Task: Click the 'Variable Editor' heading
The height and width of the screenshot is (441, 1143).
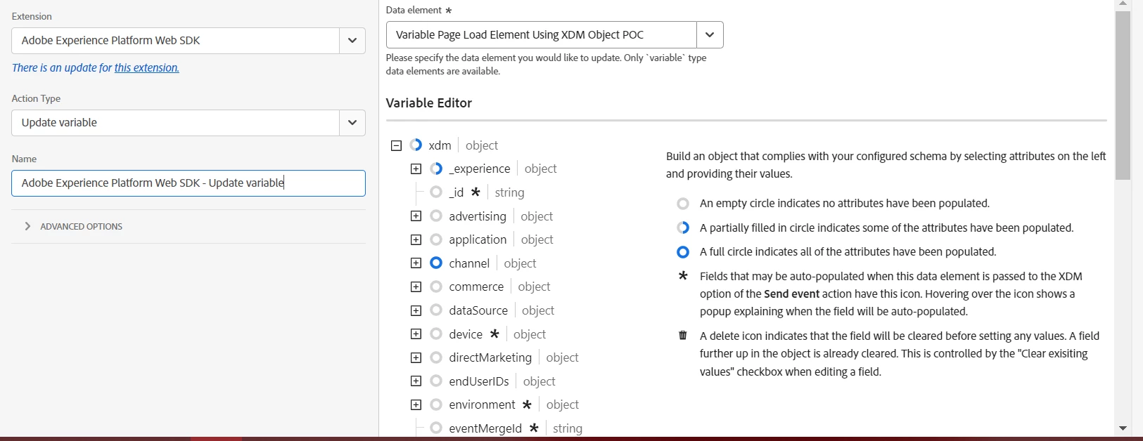Action: click(429, 103)
